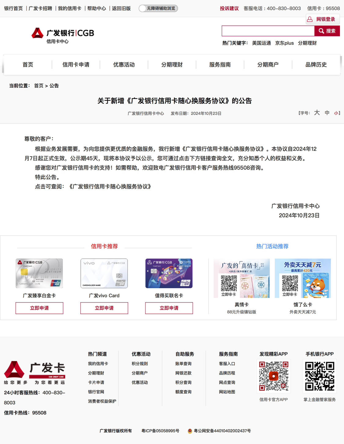Open footer link 消费者权益保护
The height and width of the screenshot is (444, 344).
pos(102,401)
